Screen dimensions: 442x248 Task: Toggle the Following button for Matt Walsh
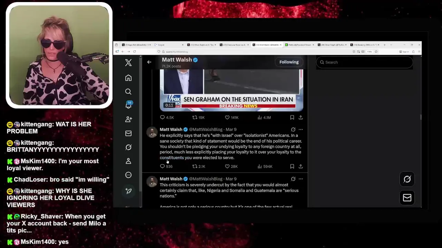click(289, 62)
